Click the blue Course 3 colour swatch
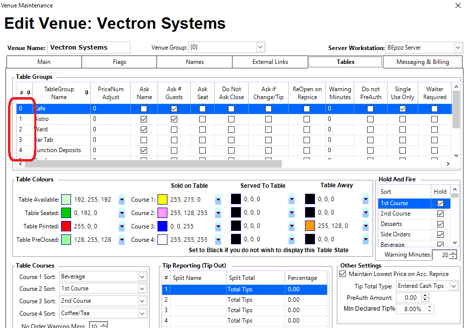465x328 pixels. [162, 226]
